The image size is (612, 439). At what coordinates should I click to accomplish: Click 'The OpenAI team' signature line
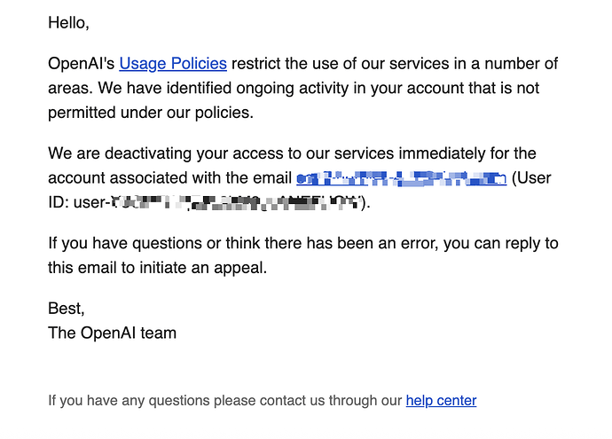click(113, 333)
